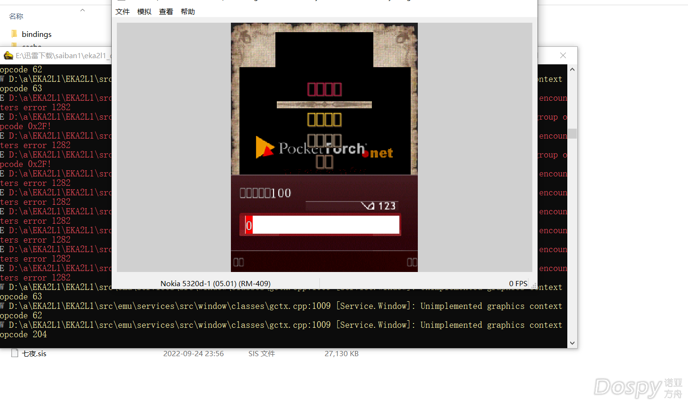Click the 27,130 KB size cell
Image resolution: width=688 pixels, height=403 pixels.
click(x=342, y=353)
